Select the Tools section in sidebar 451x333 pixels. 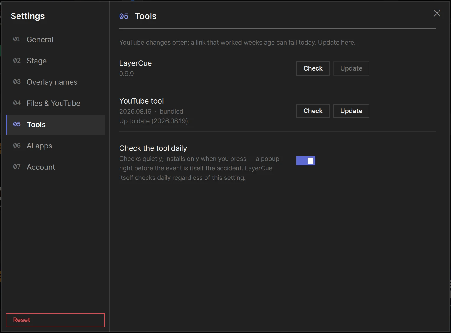[55, 125]
